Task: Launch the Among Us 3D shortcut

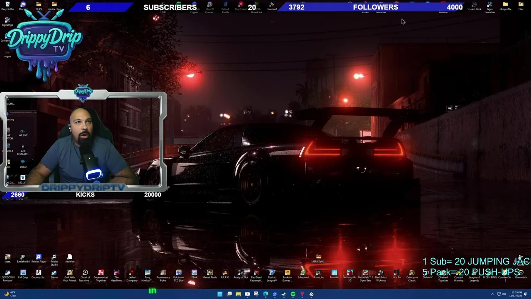Action: point(350,276)
